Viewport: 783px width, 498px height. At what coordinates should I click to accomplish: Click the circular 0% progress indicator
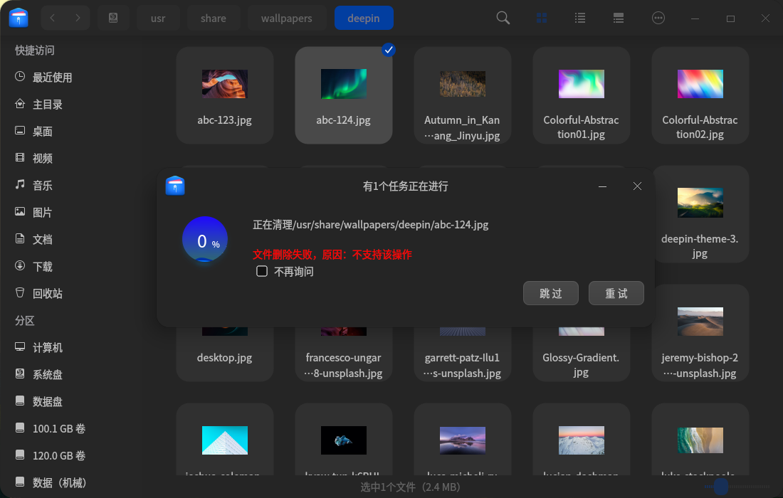click(x=205, y=240)
